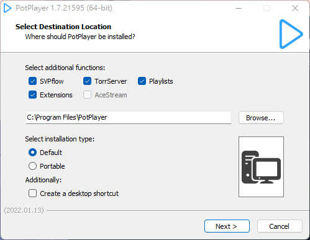
Task: Click the large blue play logo in header
Action: coord(291,34)
